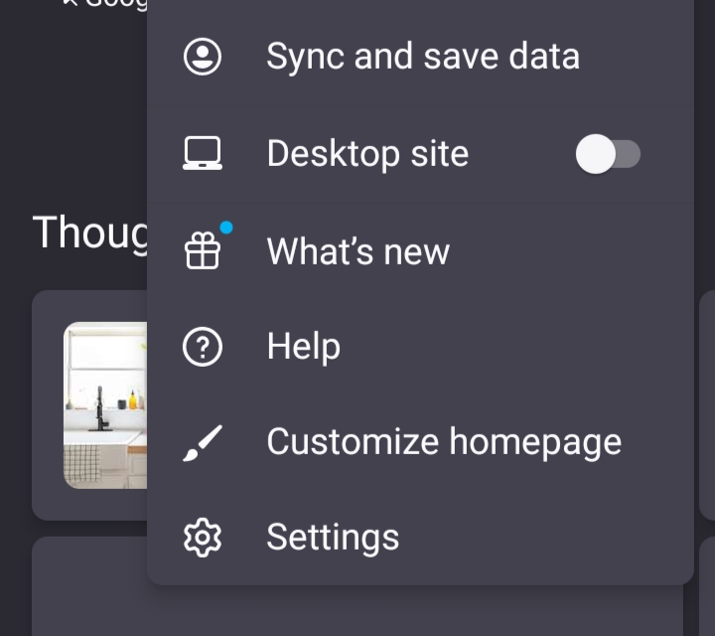Choose Help from the menu
The width and height of the screenshot is (715, 636).
[304, 348]
